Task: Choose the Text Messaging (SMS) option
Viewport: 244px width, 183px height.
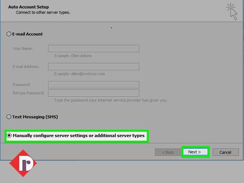Action: point(9,117)
